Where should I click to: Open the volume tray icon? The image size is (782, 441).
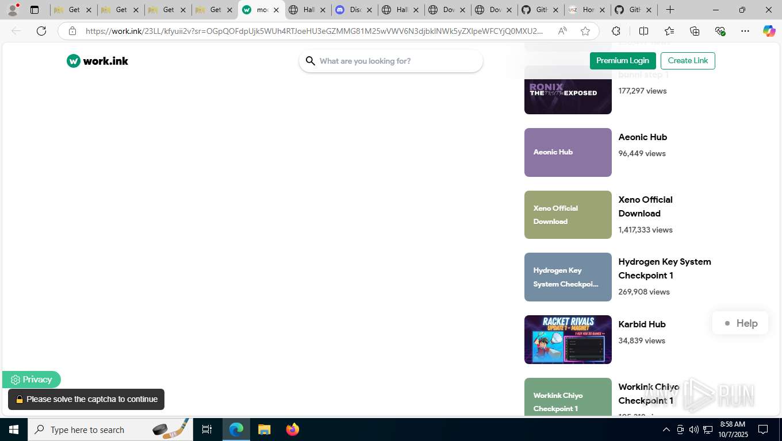(694, 430)
